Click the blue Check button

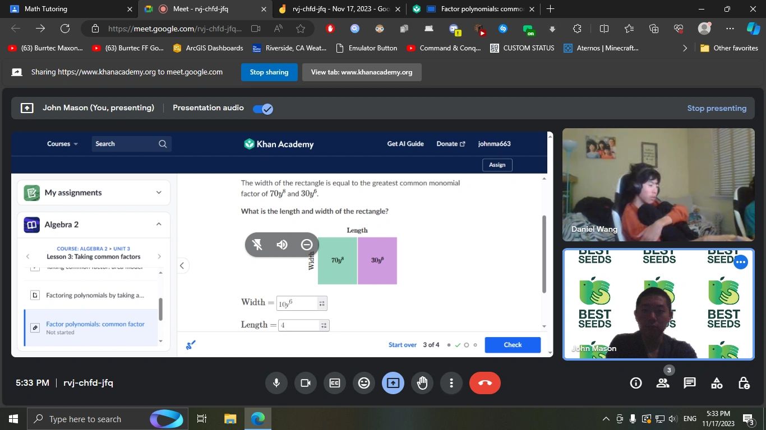coord(513,345)
